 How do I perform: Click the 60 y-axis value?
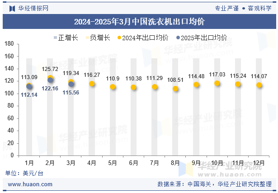pyautogui.click(x=11, y=118)
